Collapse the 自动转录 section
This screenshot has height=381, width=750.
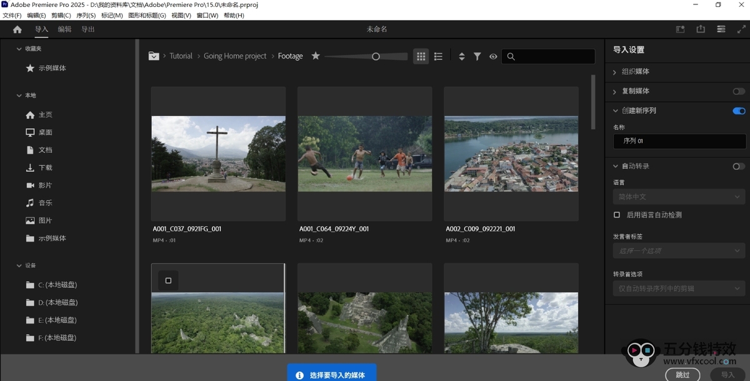[615, 167]
